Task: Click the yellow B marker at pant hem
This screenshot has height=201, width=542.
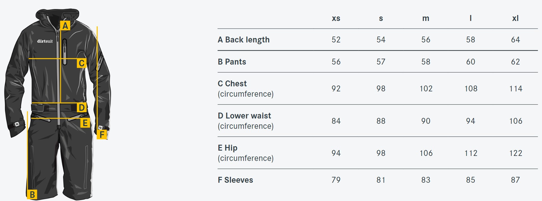Action: point(32,195)
